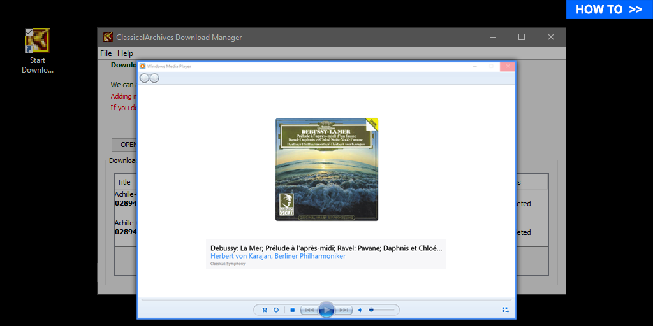Close the Windows Media Player window
653x326 pixels.
click(508, 66)
